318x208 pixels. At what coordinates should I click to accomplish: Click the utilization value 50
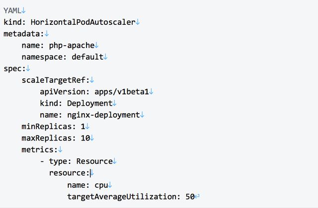(189, 197)
